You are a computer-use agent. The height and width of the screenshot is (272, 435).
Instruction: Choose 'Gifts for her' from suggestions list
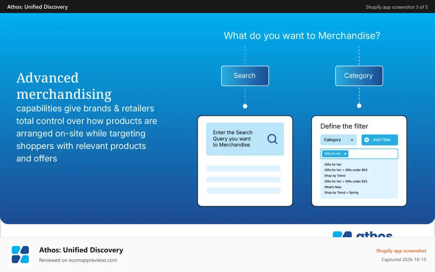click(333, 164)
